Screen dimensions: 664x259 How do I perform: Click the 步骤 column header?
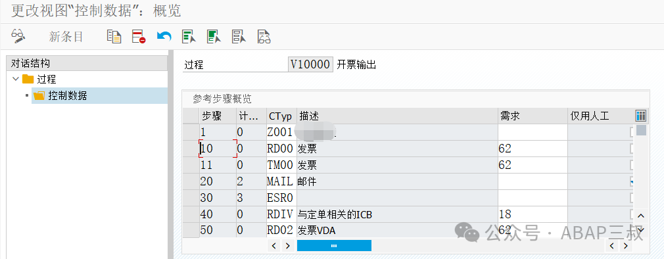click(218, 116)
